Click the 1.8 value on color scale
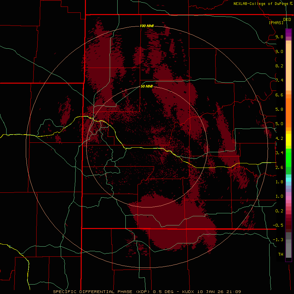294x294 pixels. pos(279,182)
